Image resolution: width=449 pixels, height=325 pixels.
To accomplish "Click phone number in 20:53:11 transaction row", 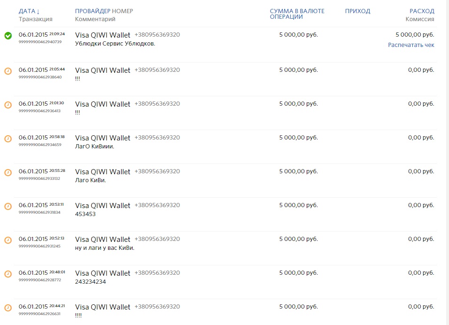I will [x=157, y=205].
